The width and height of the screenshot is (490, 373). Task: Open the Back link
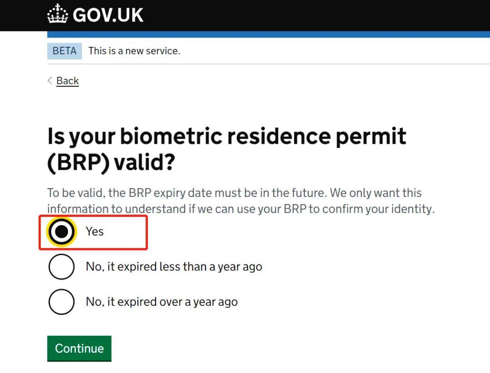(x=67, y=80)
